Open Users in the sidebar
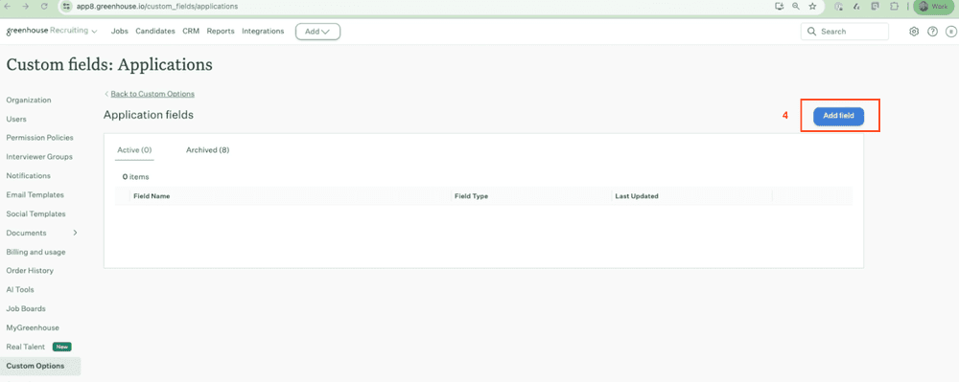Viewport: 959px width, 382px height. coord(16,119)
